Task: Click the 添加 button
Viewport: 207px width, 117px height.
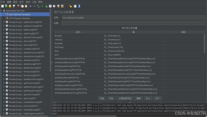Action: [x=111, y=98]
